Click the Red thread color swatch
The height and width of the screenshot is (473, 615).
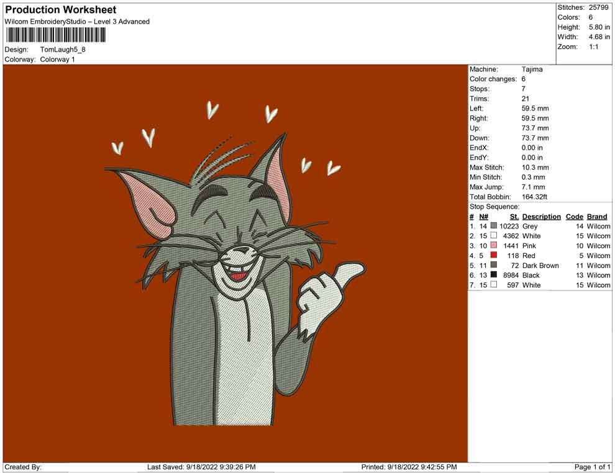coord(494,255)
